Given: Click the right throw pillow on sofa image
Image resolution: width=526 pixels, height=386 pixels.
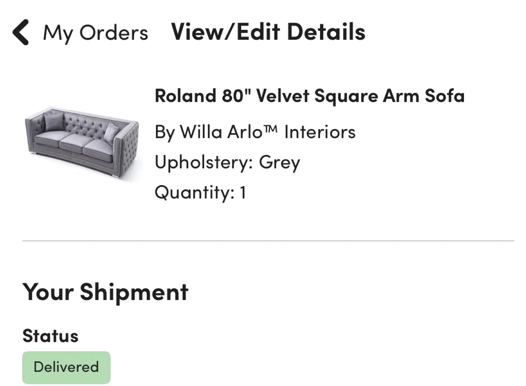Looking at the screenshot, I should click(x=111, y=133).
